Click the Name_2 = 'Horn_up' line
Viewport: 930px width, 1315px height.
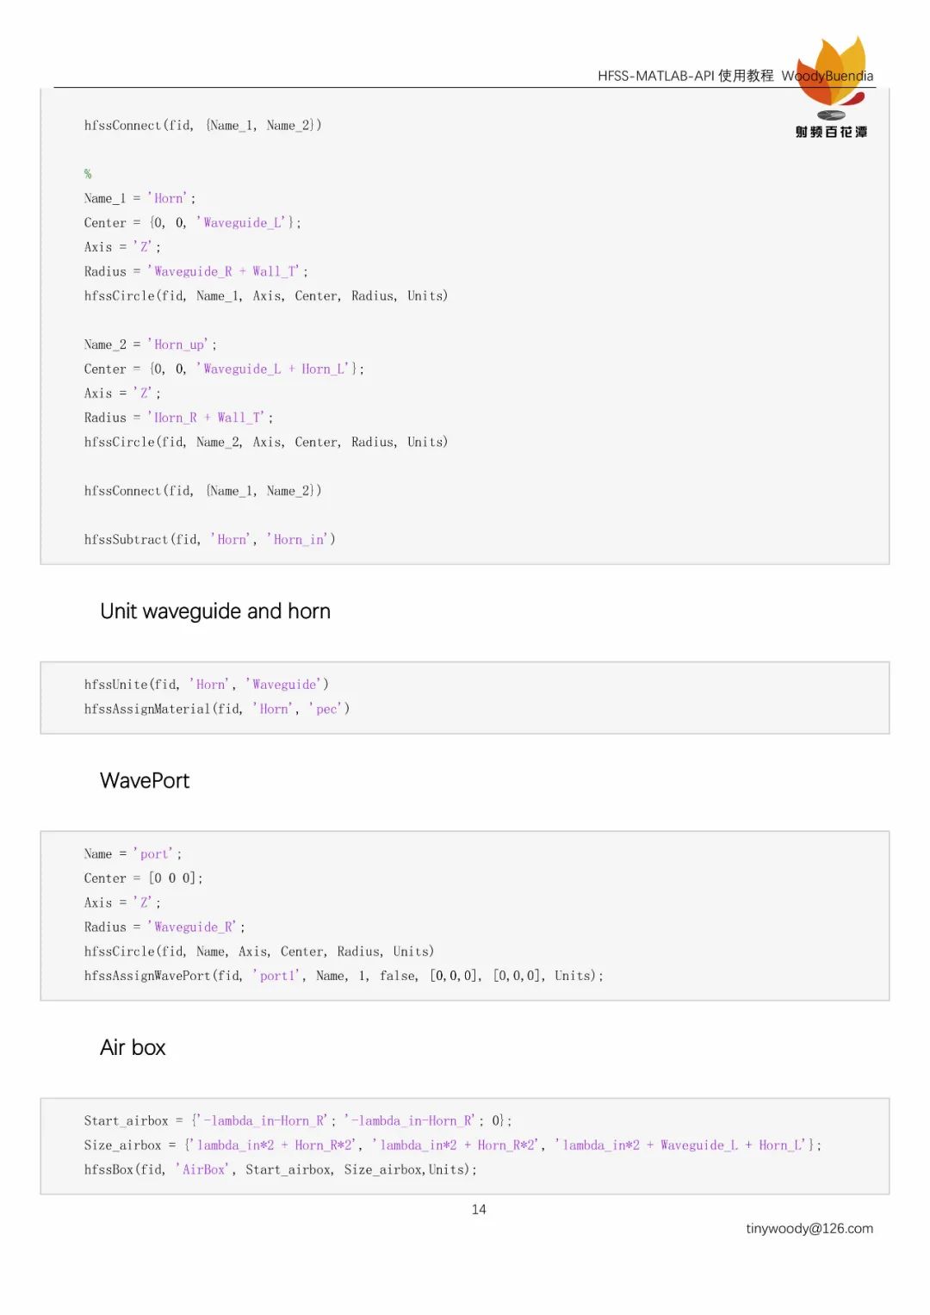pos(150,344)
